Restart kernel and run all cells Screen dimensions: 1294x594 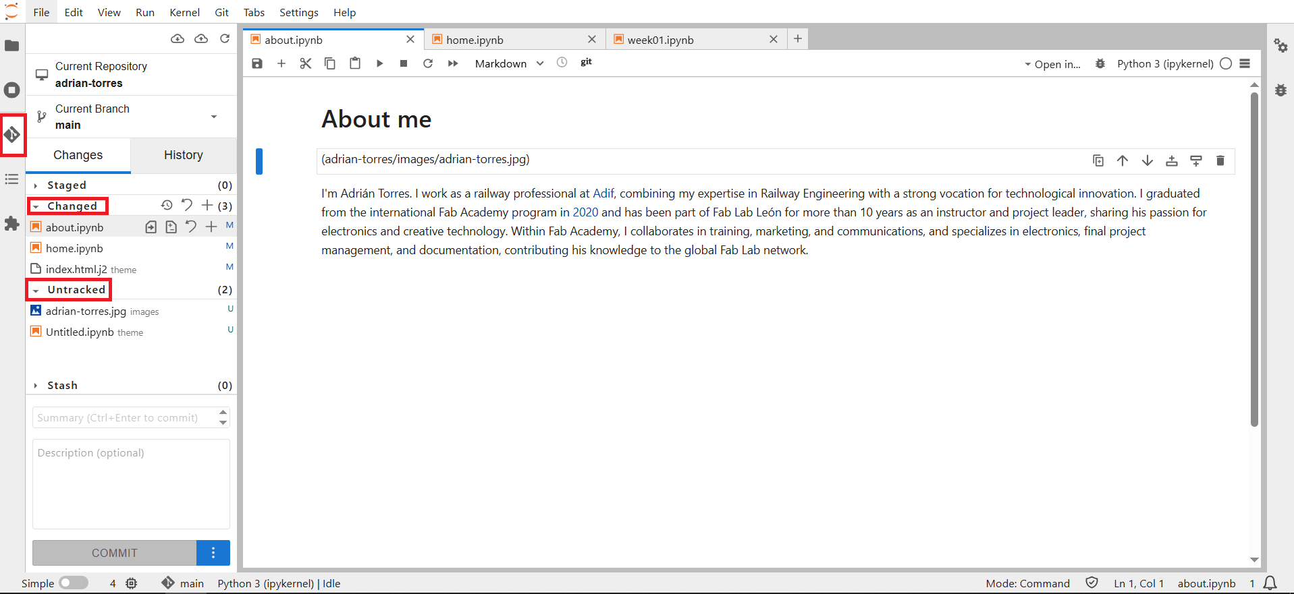453,63
